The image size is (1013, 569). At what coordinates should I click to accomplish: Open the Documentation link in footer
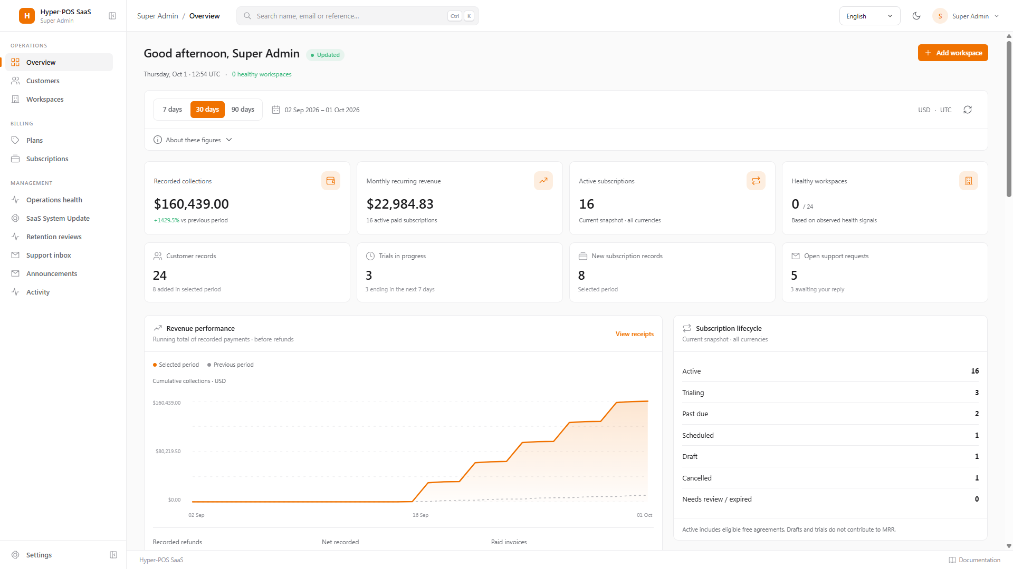tap(974, 560)
